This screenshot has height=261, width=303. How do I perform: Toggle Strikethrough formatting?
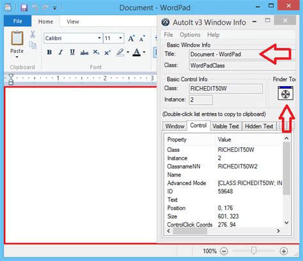coord(84,52)
